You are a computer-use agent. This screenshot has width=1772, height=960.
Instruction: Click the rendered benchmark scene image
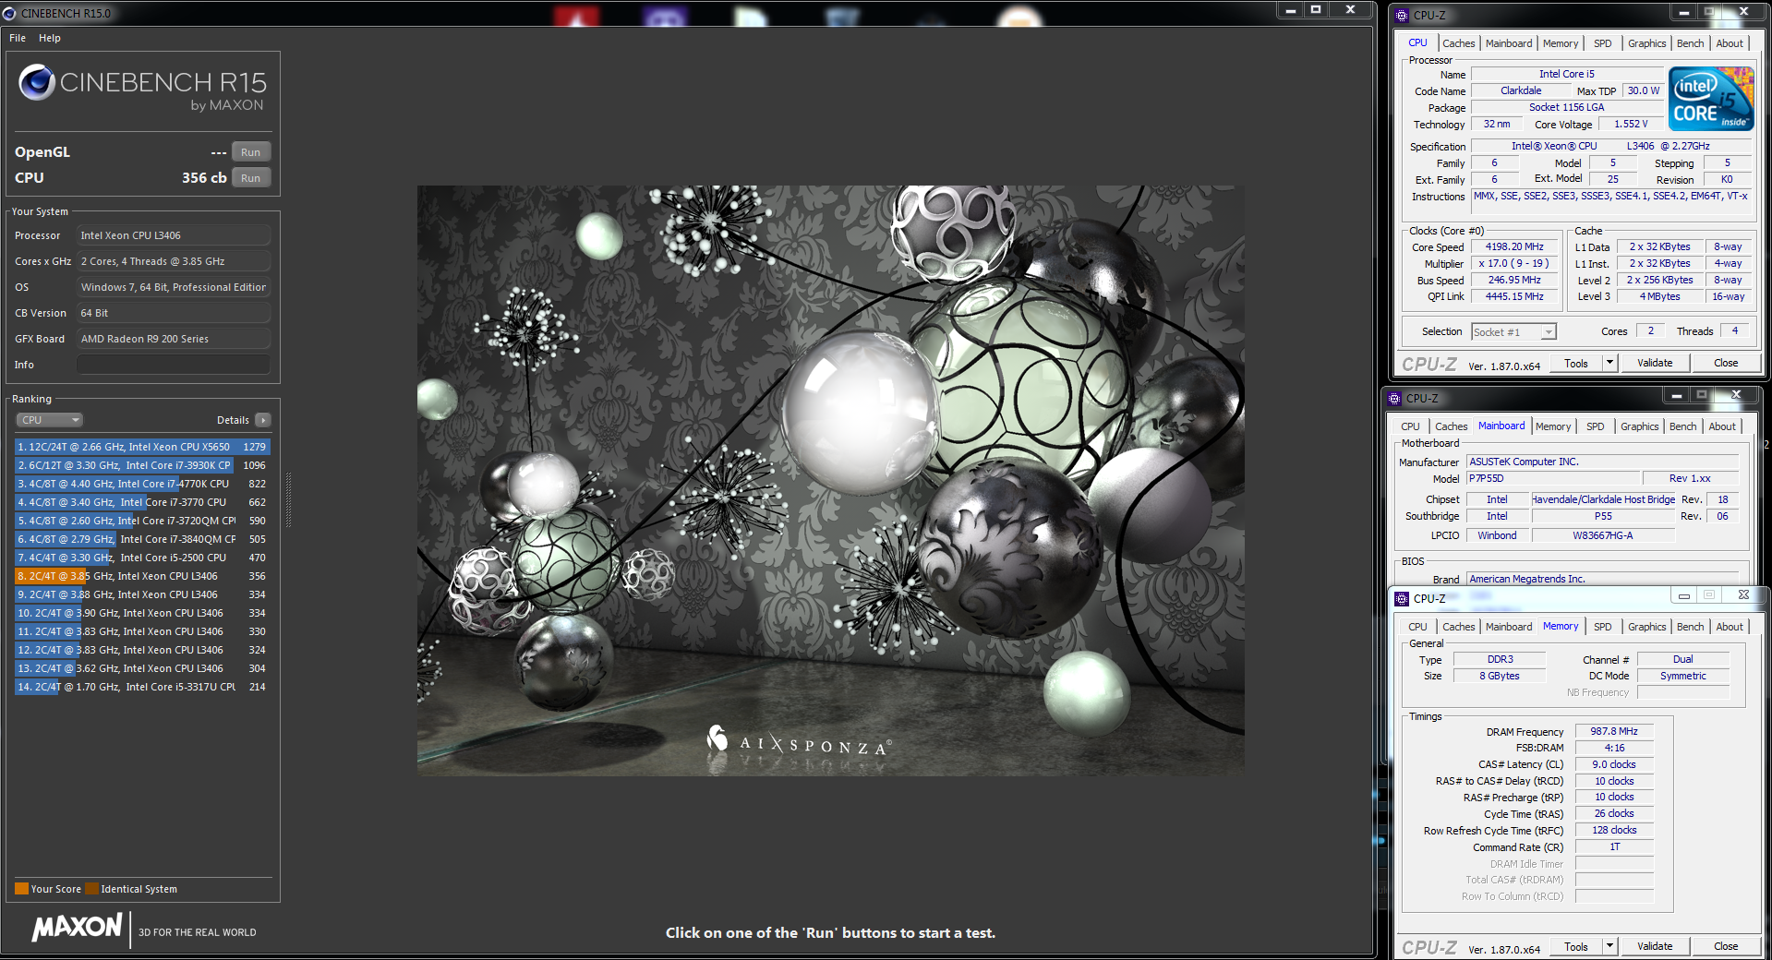830,480
